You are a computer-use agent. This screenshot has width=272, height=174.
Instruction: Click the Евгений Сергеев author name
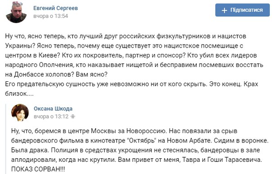(x=55, y=8)
